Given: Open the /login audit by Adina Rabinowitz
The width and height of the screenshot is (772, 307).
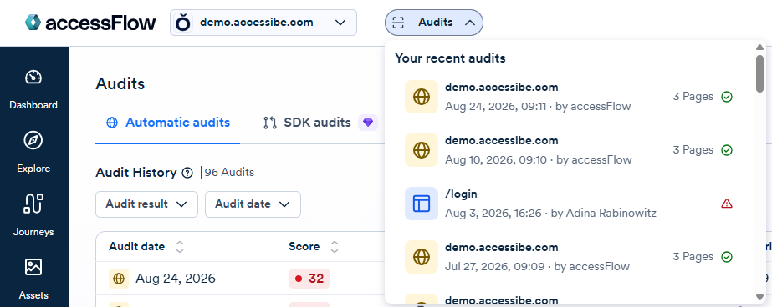Looking at the screenshot, I should [x=569, y=204].
